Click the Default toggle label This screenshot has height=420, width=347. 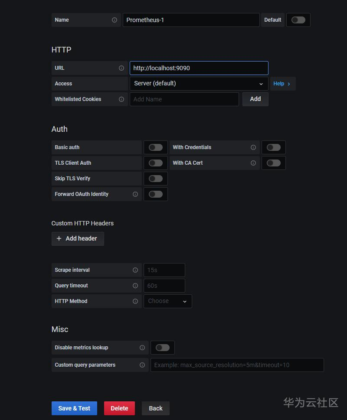click(x=273, y=20)
